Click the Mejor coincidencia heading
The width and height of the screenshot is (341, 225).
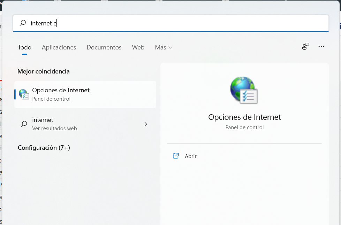44,71
